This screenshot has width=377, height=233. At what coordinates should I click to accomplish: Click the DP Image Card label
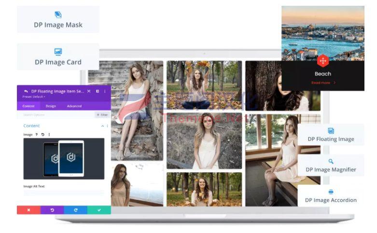[58, 62]
